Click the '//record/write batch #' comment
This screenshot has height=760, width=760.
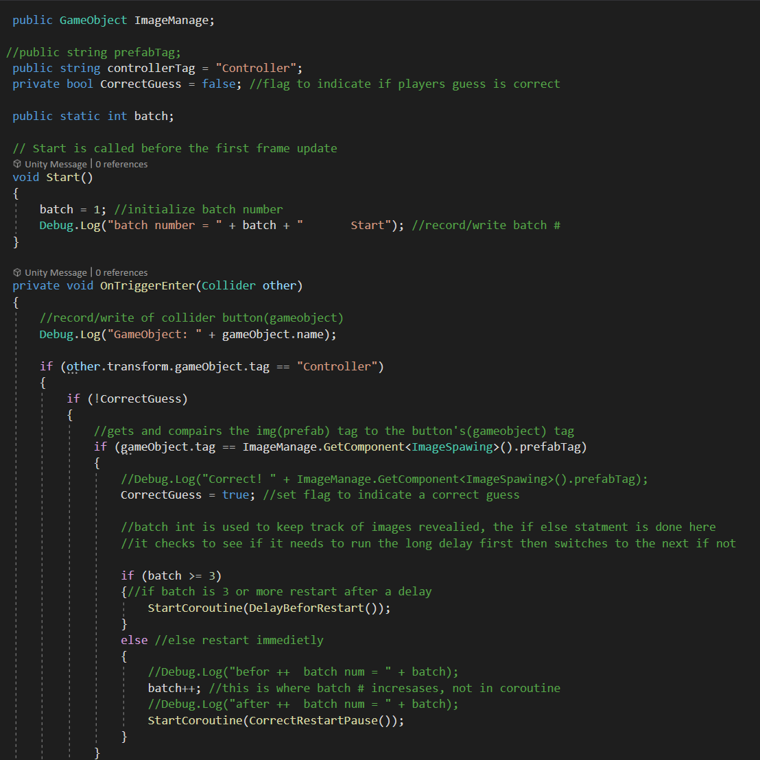[x=486, y=226]
